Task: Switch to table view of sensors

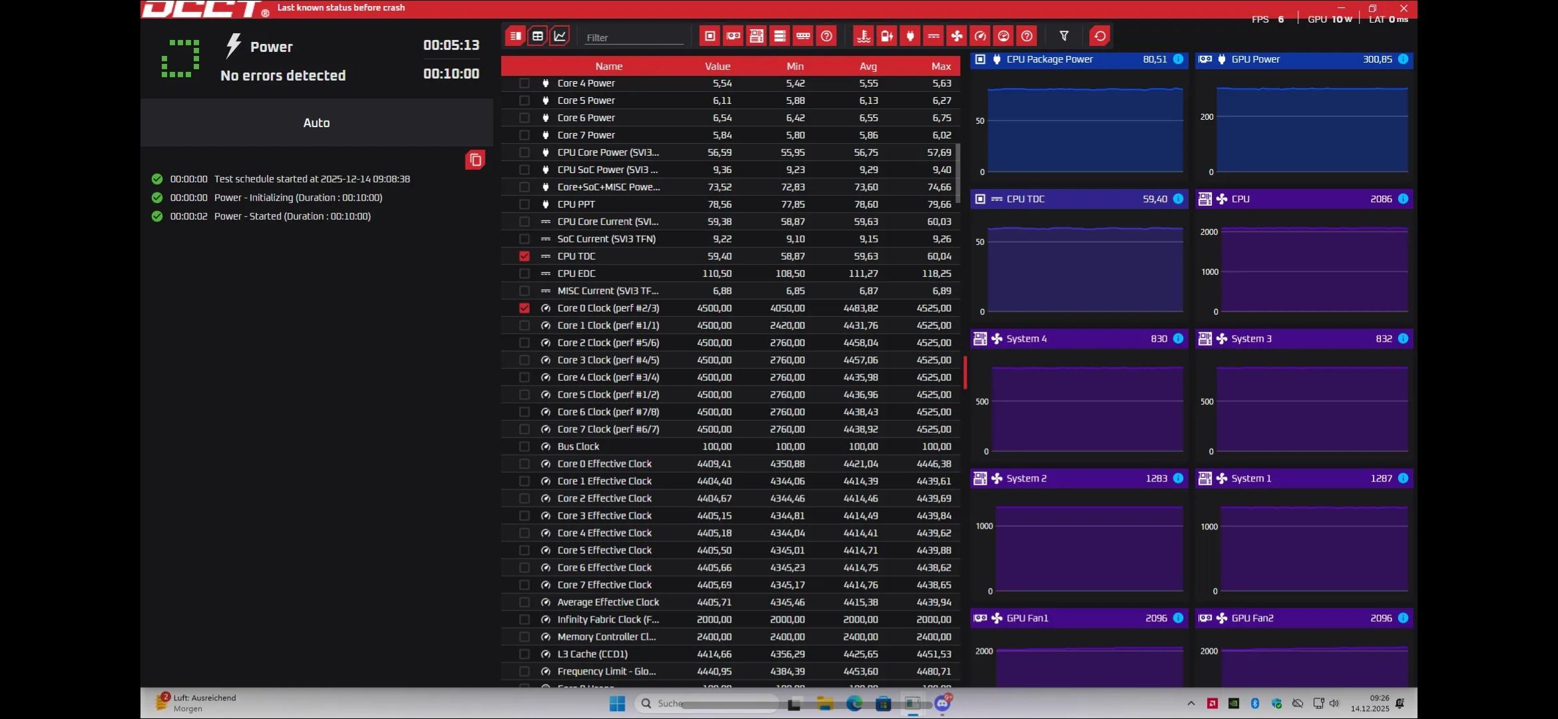Action: tap(537, 36)
